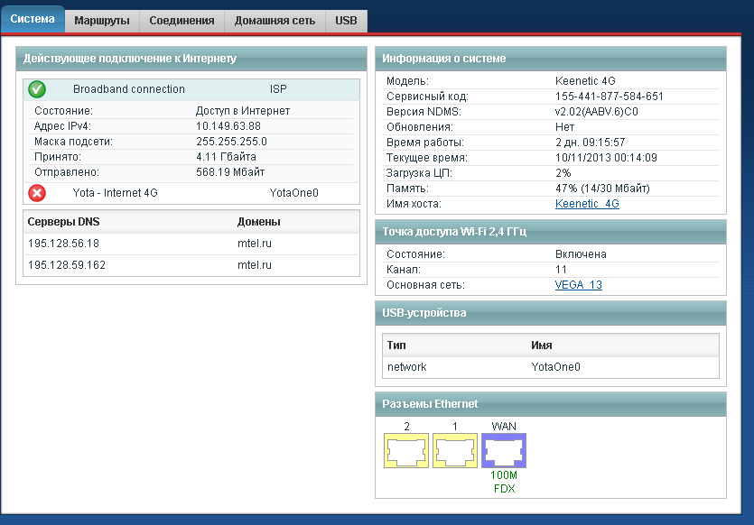The height and width of the screenshot is (525, 754).
Task: Select Ethernet port 1 icon
Action: tap(455, 450)
